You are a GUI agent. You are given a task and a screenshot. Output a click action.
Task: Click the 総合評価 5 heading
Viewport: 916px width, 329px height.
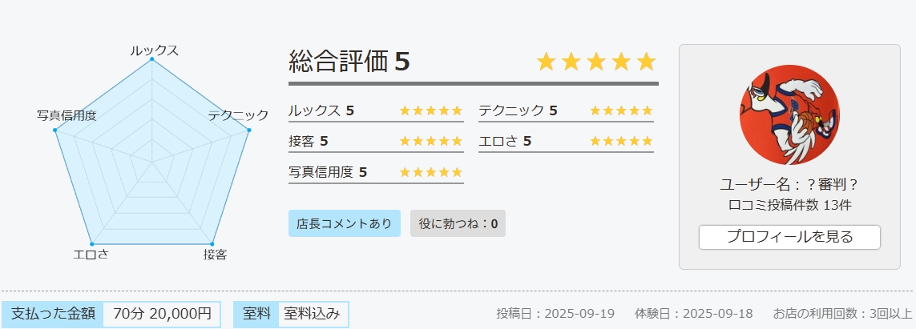pyautogui.click(x=349, y=61)
